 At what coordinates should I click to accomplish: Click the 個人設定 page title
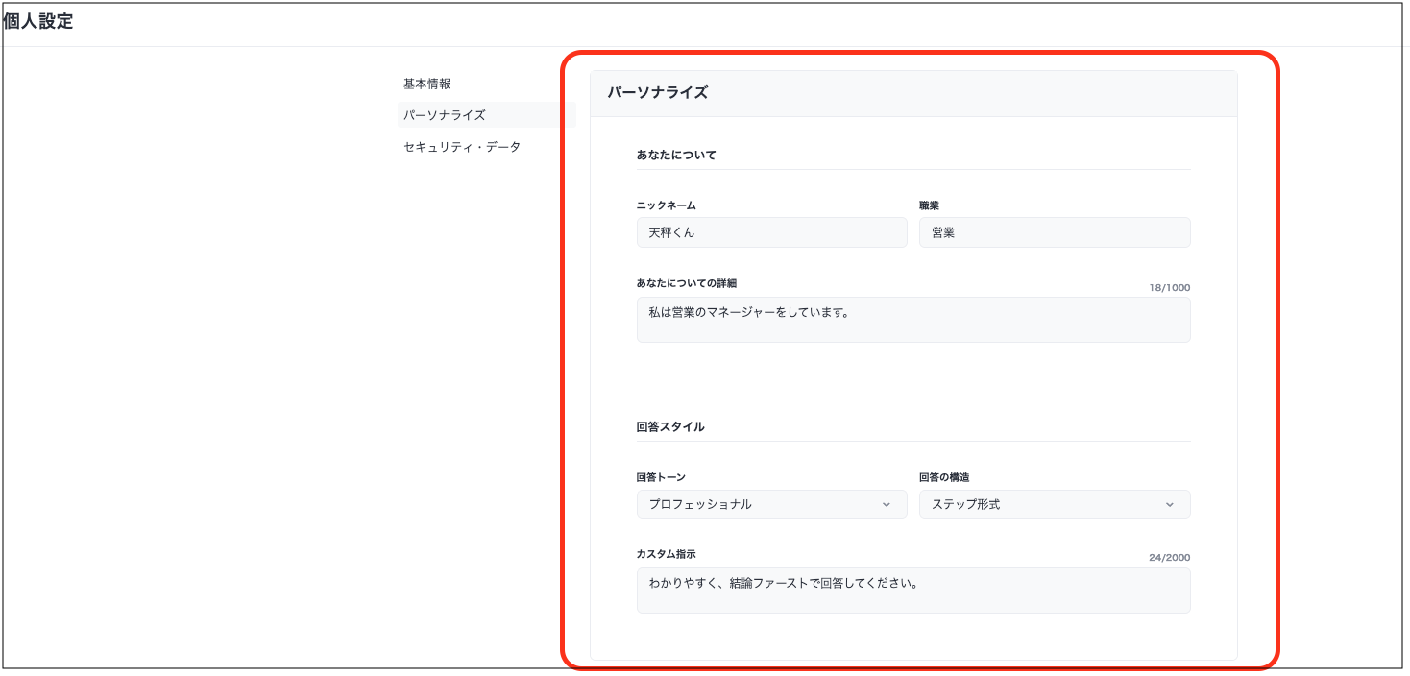pyautogui.click(x=38, y=21)
